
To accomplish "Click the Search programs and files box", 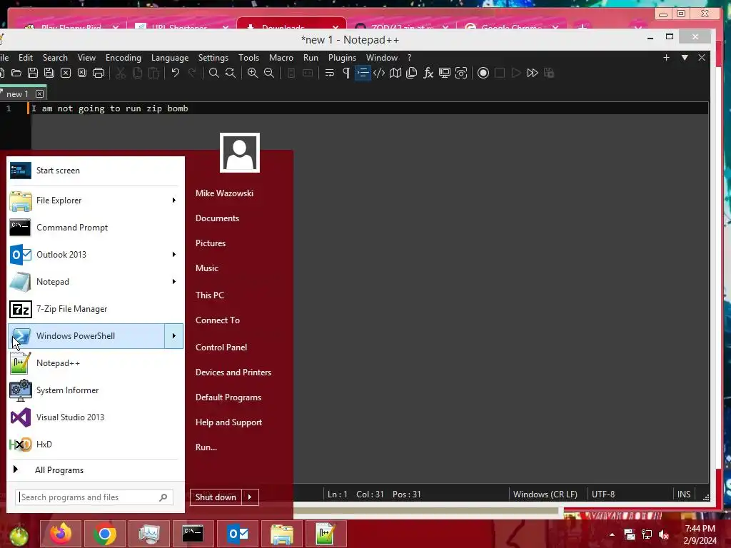I will pos(94,497).
